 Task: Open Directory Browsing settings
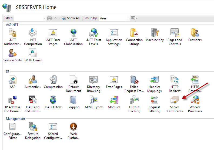93,80
